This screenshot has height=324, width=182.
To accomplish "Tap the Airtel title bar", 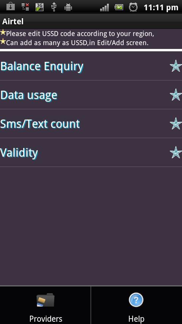I will (91, 22).
